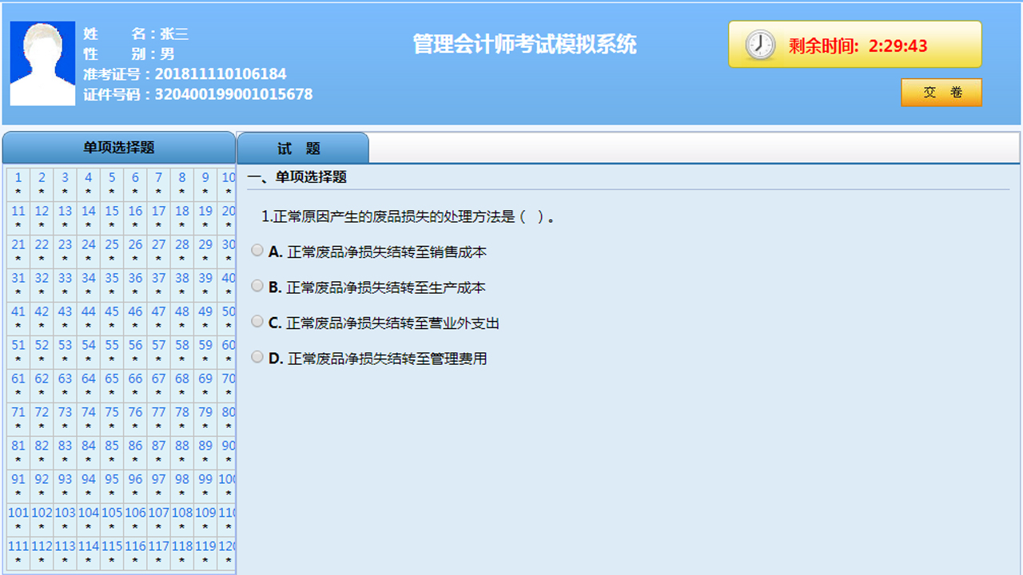
Task: Click the candidate profile photo avatar
Action: tap(42, 64)
